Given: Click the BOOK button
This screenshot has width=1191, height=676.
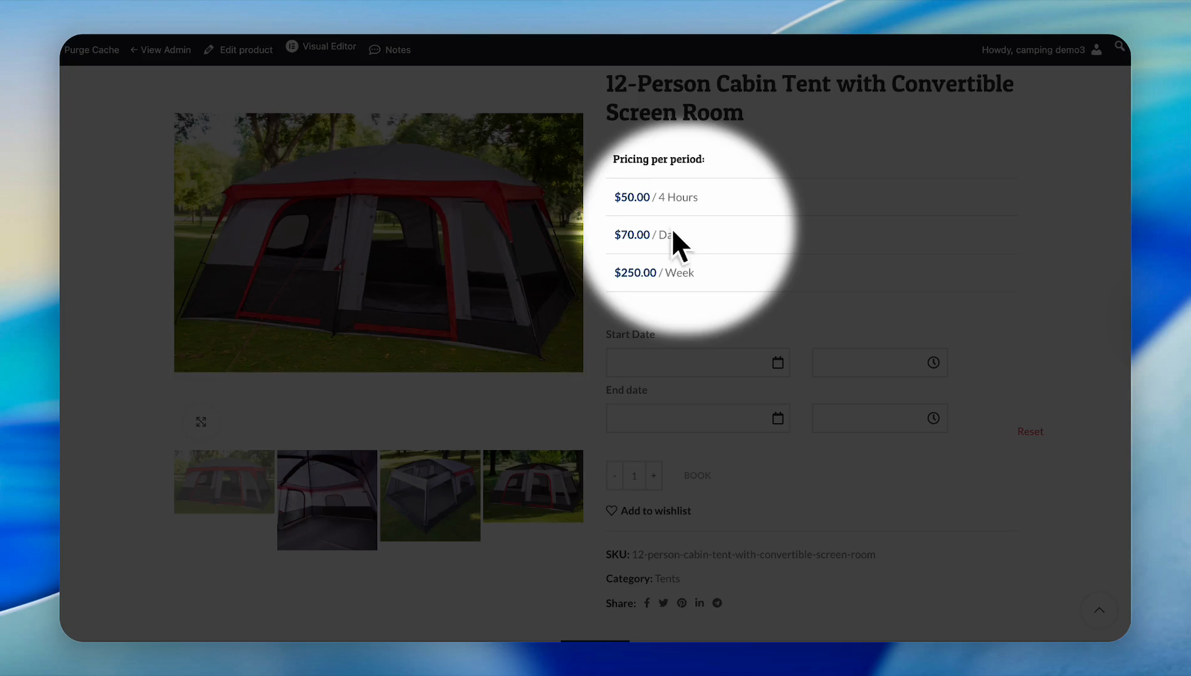Looking at the screenshot, I should [697, 476].
